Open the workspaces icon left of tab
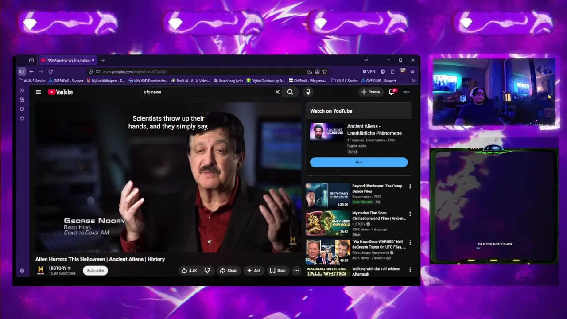 [31, 60]
